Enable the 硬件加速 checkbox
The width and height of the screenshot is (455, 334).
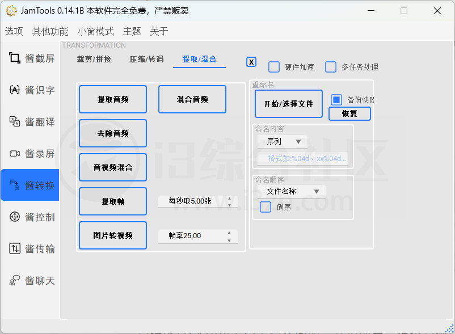274,67
